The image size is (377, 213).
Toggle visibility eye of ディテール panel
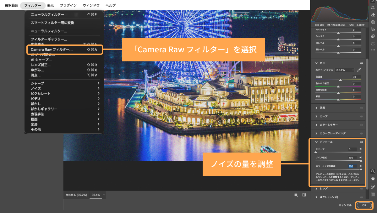click(x=361, y=142)
